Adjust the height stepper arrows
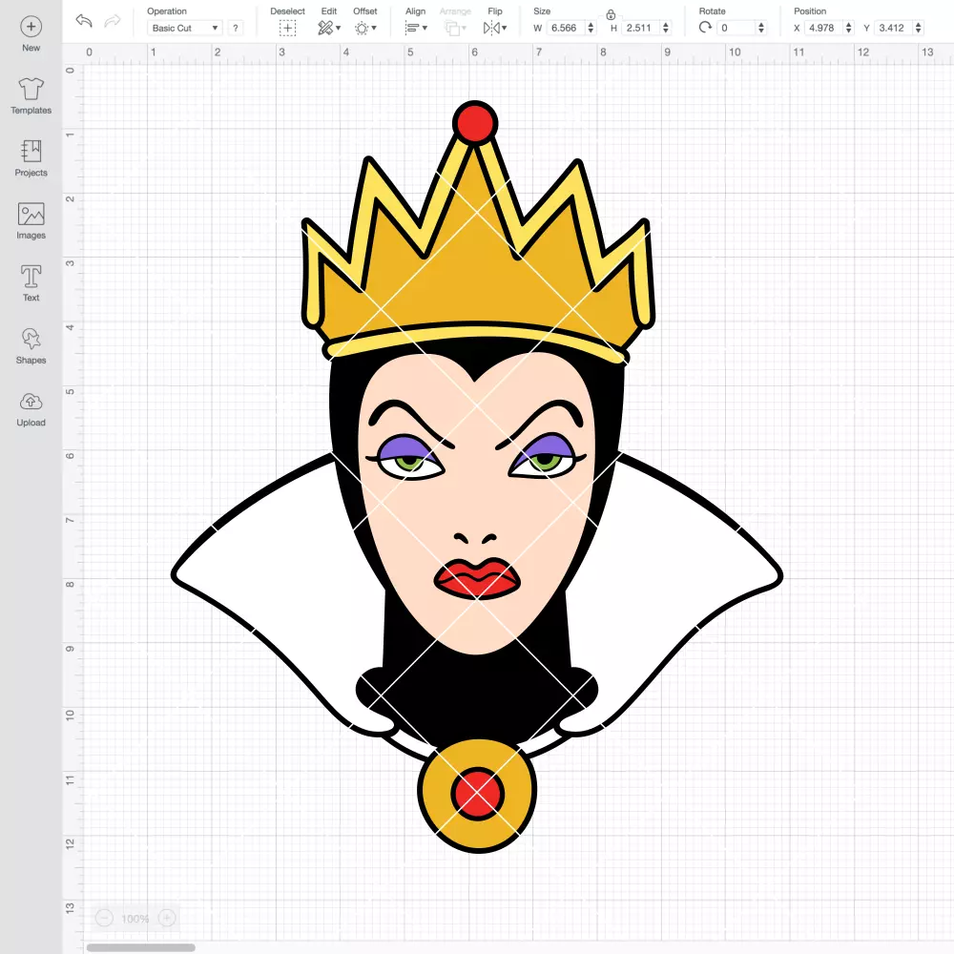 pyautogui.click(x=666, y=28)
